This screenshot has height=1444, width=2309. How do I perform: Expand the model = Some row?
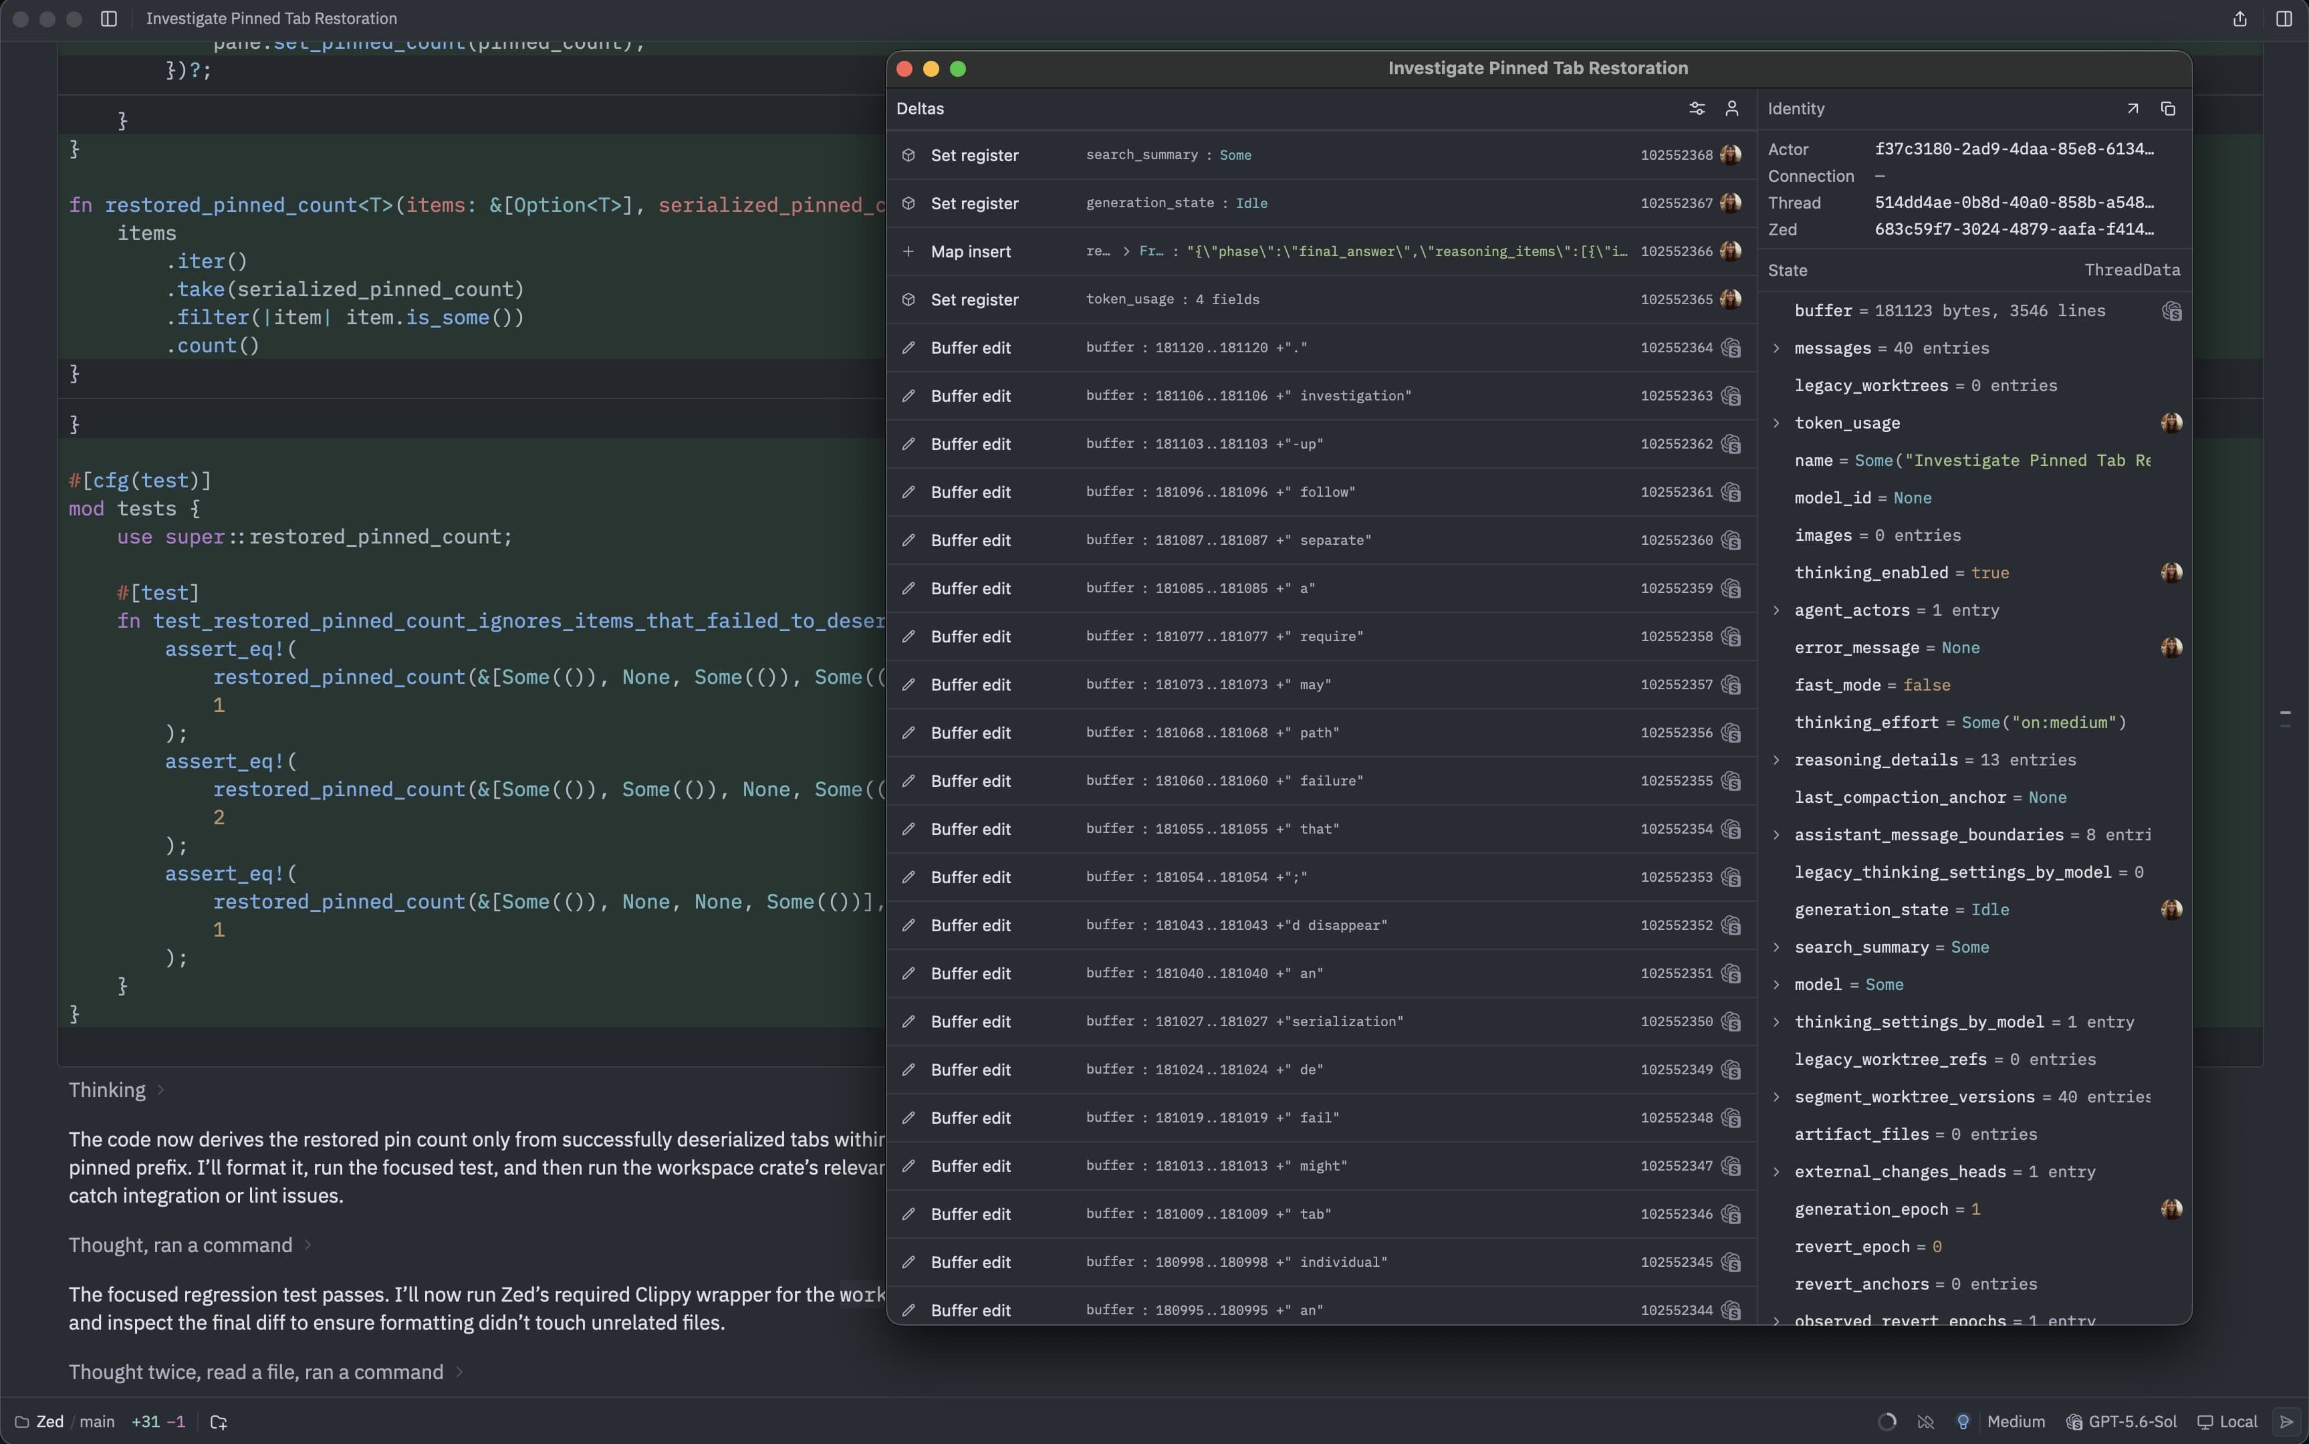point(1776,985)
